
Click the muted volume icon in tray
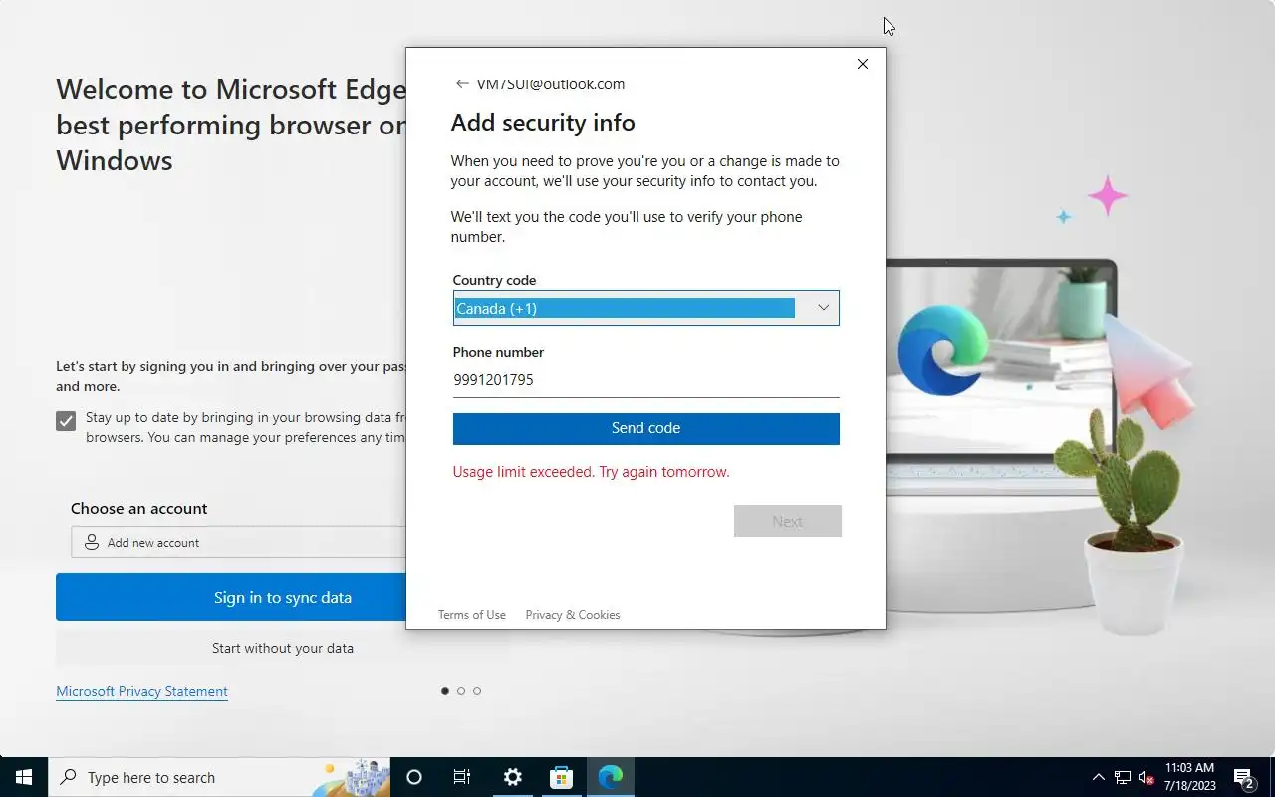pos(1147,777)
